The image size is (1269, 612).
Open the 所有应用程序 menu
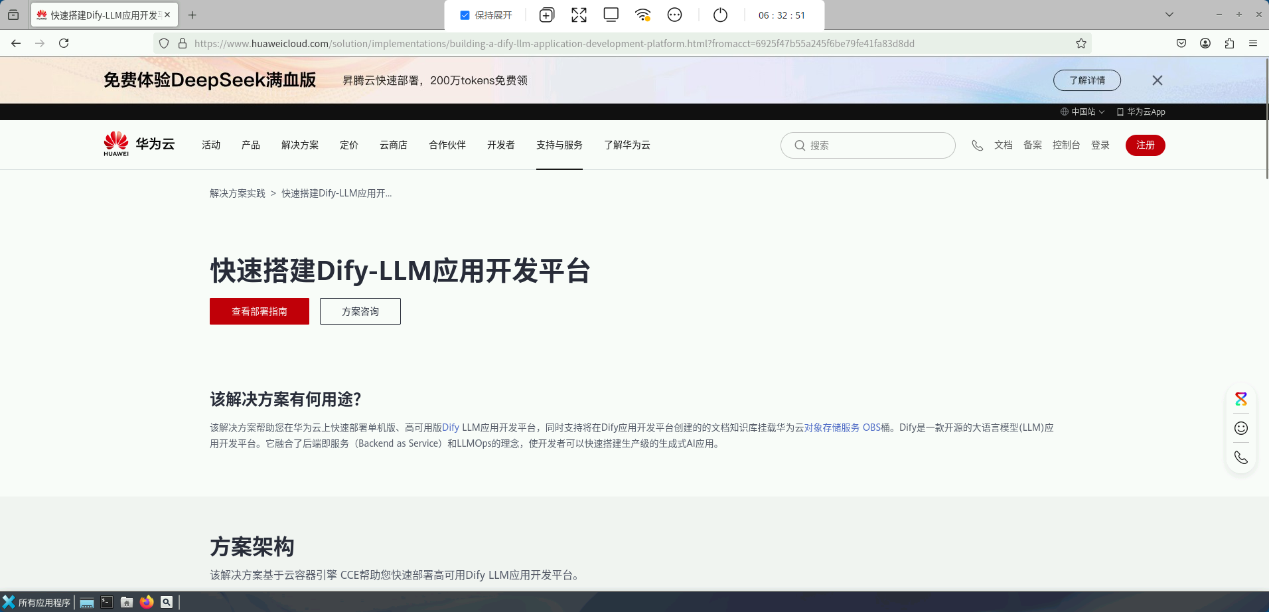pos(37,602)
